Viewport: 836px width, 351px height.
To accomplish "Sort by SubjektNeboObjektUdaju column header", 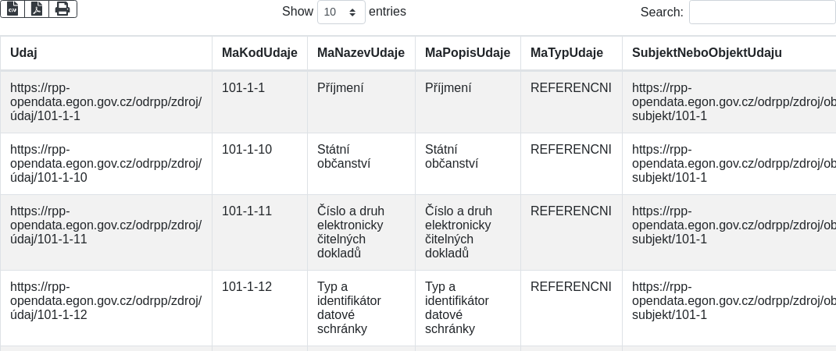I will 729,53.
